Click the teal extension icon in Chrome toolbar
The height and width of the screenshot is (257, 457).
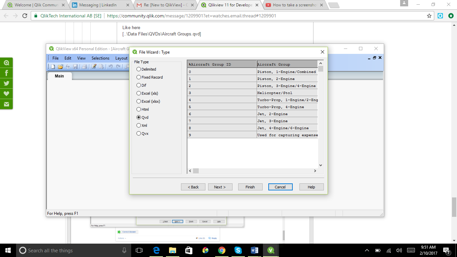pos(441,16)
